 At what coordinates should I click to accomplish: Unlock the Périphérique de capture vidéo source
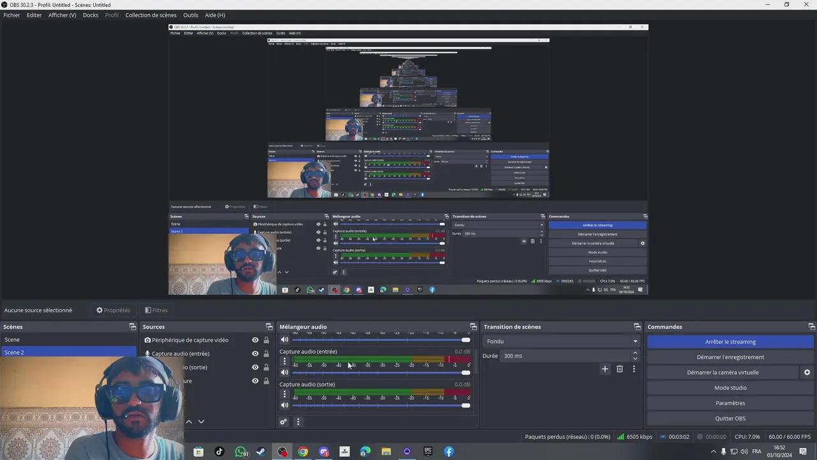click(266, 341)
